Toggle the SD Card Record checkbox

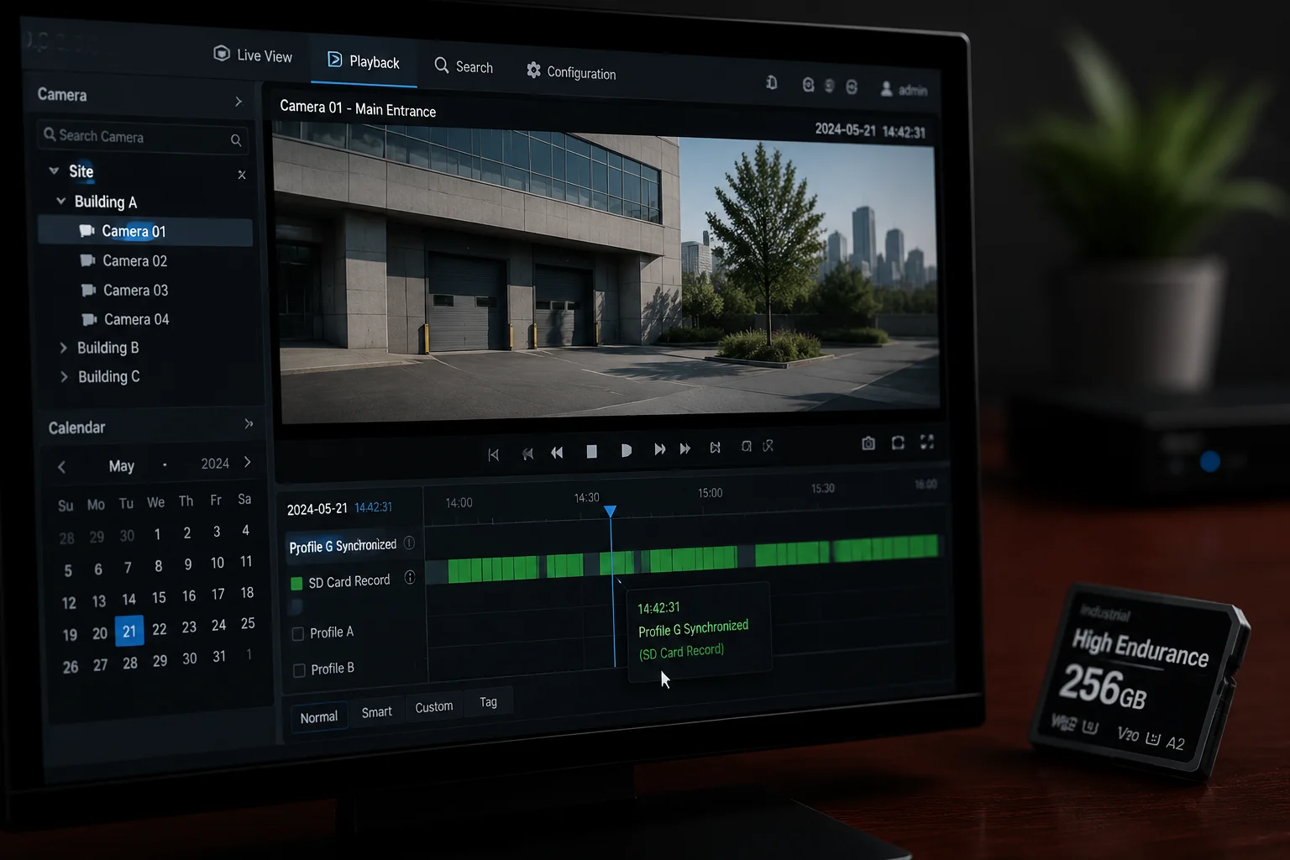[296, 583]
